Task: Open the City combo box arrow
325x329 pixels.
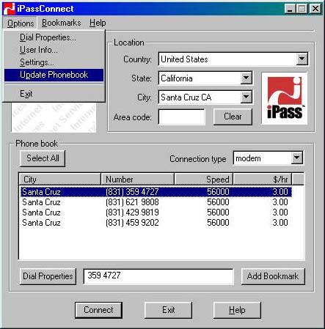Action: point(246,97)
